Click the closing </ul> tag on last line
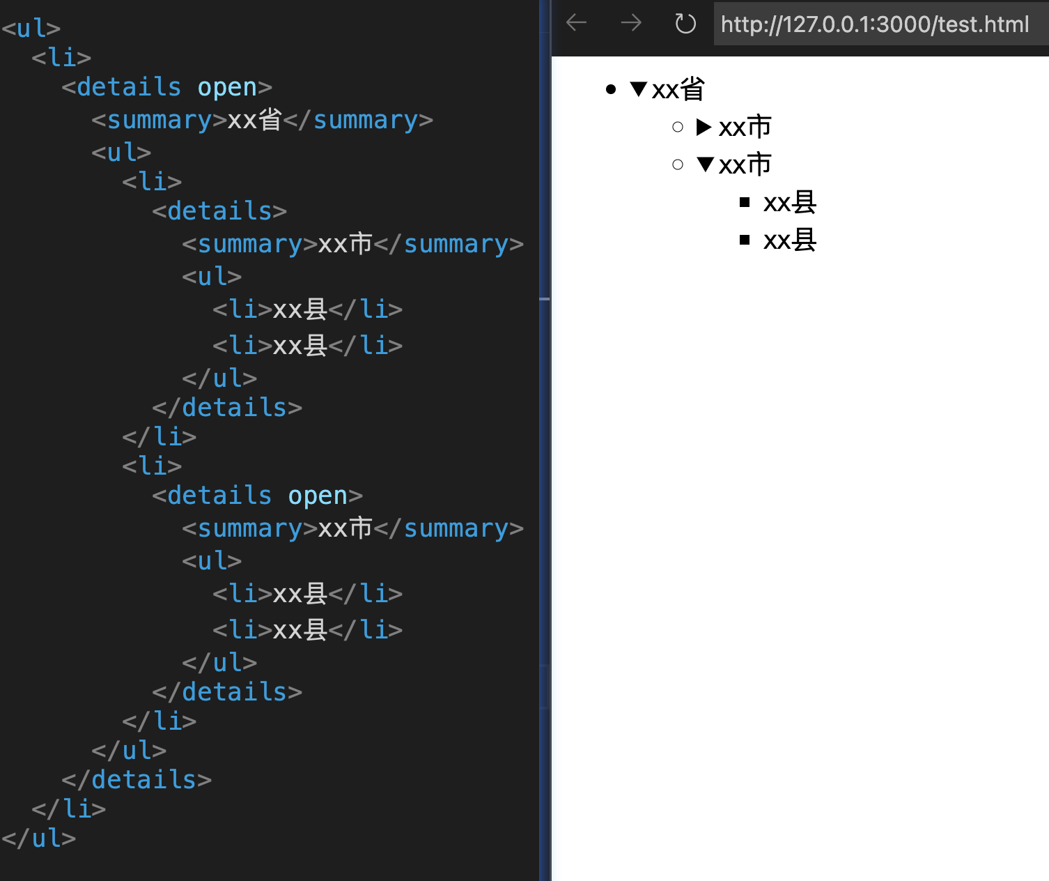The height and width of the screenshot is (881, 1049). (39, 838)
